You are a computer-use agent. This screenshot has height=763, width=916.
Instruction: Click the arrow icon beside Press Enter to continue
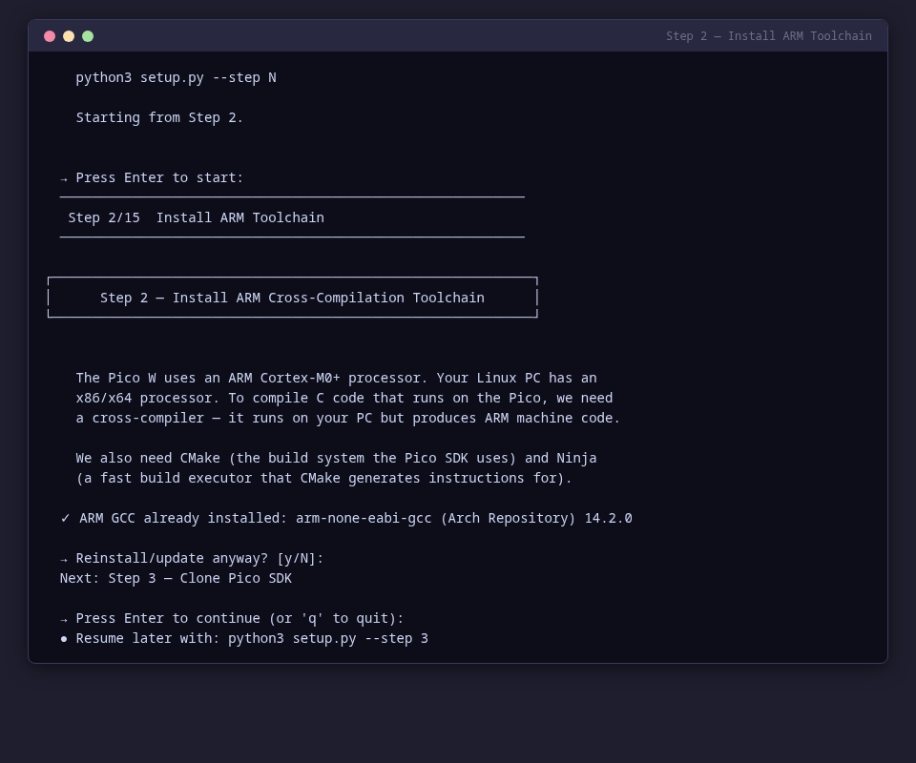coord(63,618)
